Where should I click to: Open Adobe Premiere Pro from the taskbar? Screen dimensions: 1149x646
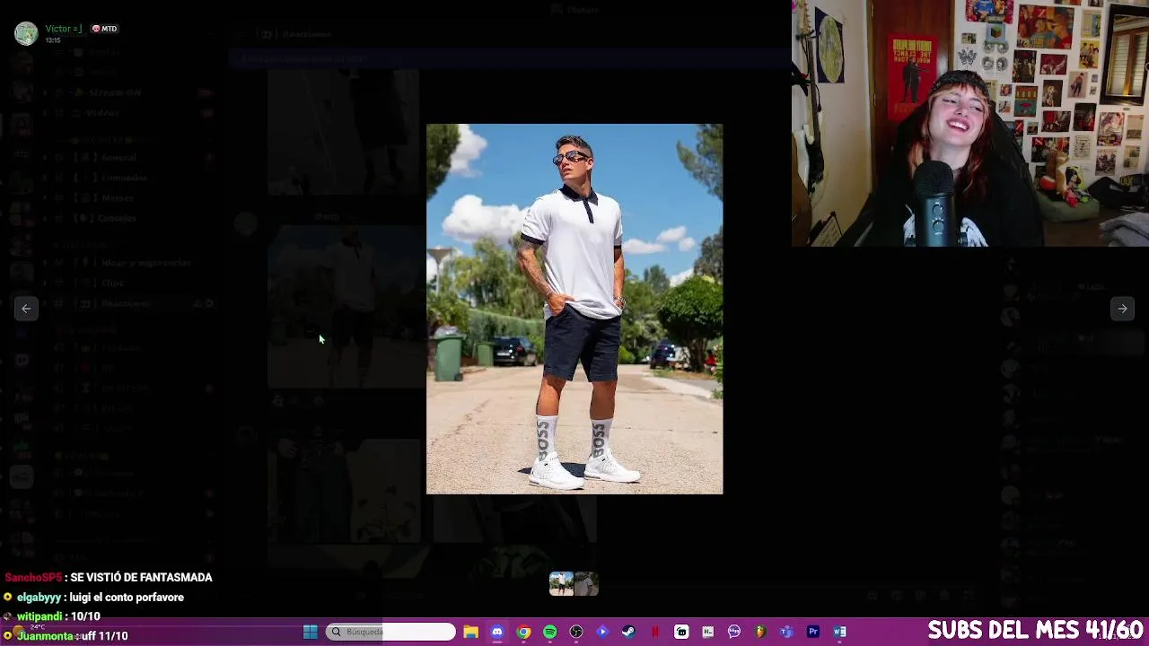click(813, 632)
